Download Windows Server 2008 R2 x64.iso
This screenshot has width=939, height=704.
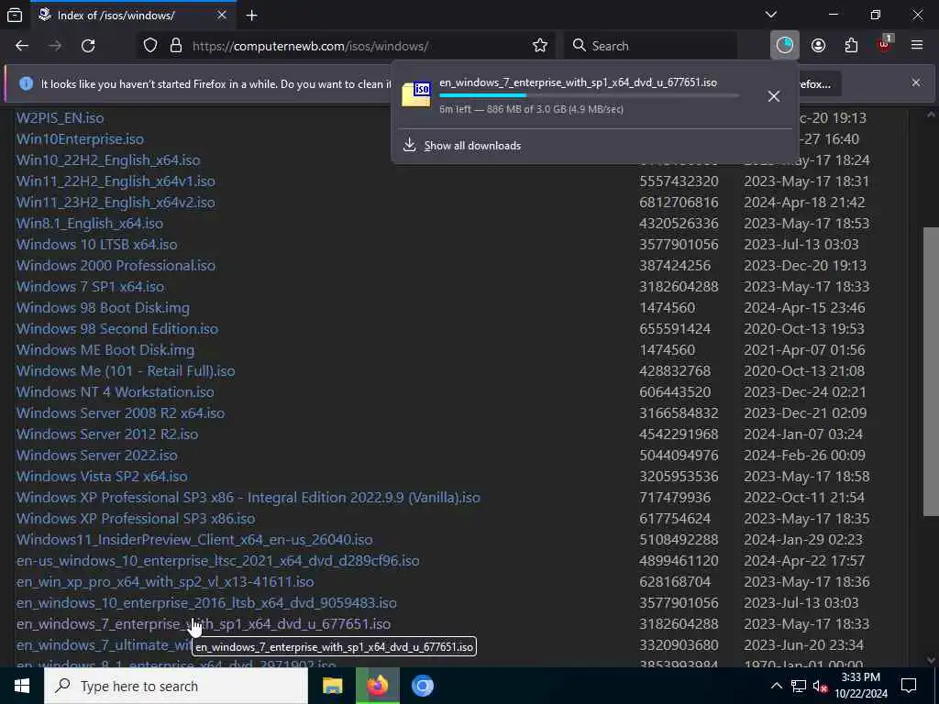[x=120, y=413]
